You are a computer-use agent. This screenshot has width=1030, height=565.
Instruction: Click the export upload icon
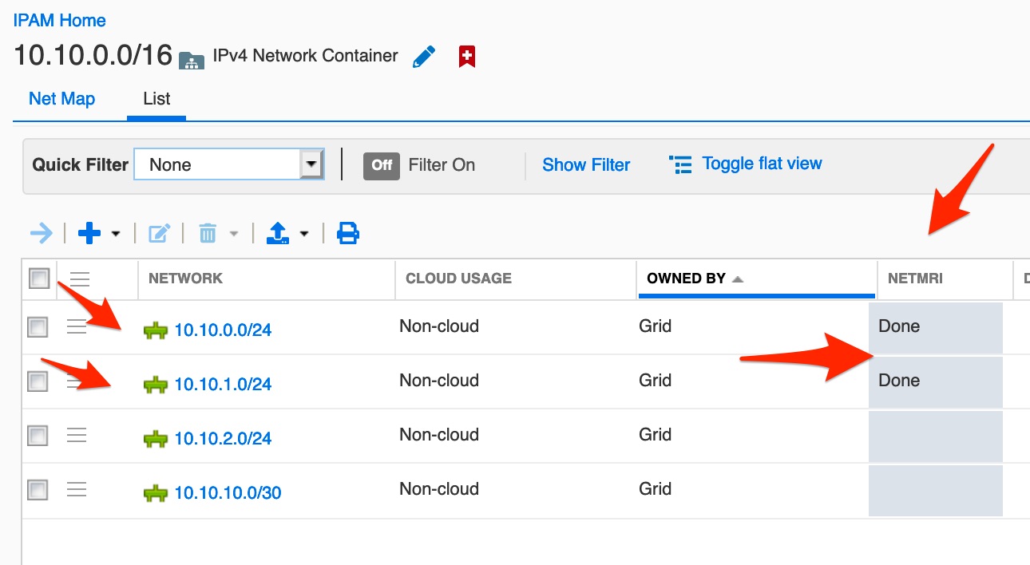[277, 234]
